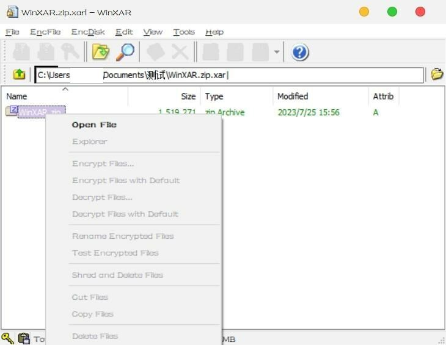The height and width of the screenshot is (345, 446).
Task: Sort list by Size column header
Action: [x=188, y=96]
